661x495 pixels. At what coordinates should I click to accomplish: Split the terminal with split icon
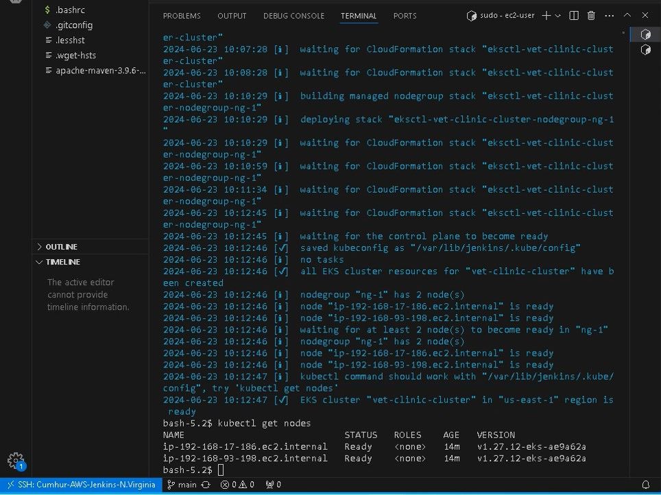pyautogui.click(x=574, y=16)
